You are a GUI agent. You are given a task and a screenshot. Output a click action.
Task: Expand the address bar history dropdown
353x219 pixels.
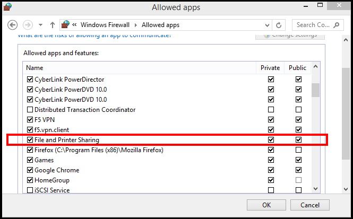pyautogui.click(x=267, y=25)
